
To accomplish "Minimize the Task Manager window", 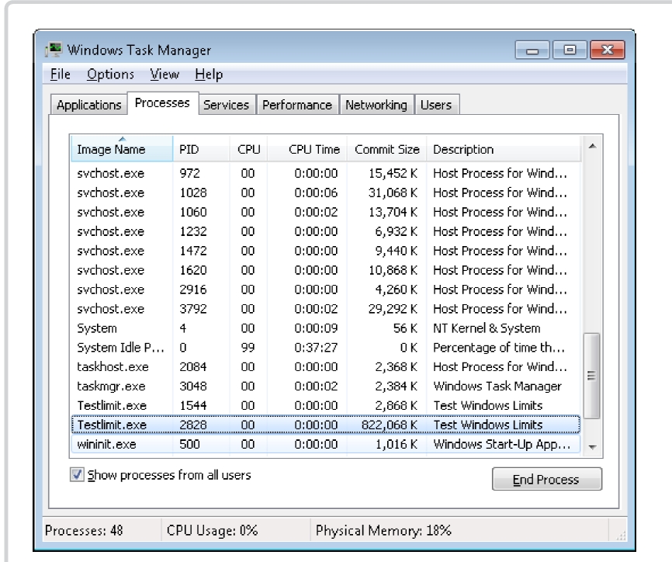I will [x=532, y=50].
